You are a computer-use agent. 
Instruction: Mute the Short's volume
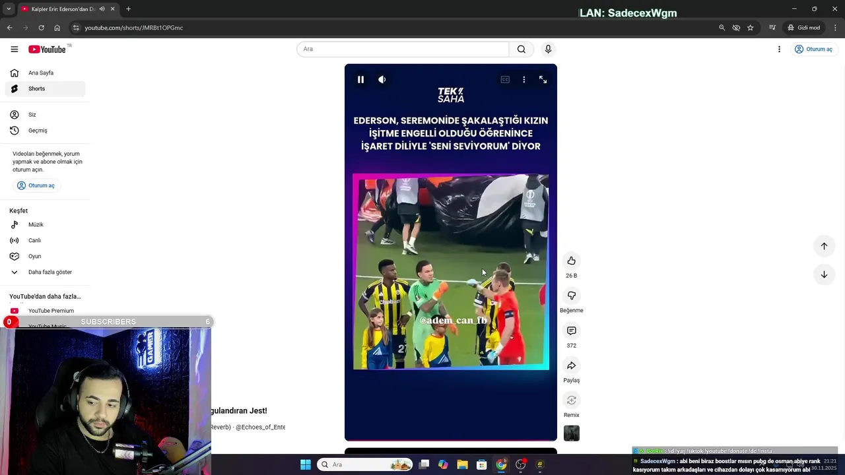tap(382, 79)
